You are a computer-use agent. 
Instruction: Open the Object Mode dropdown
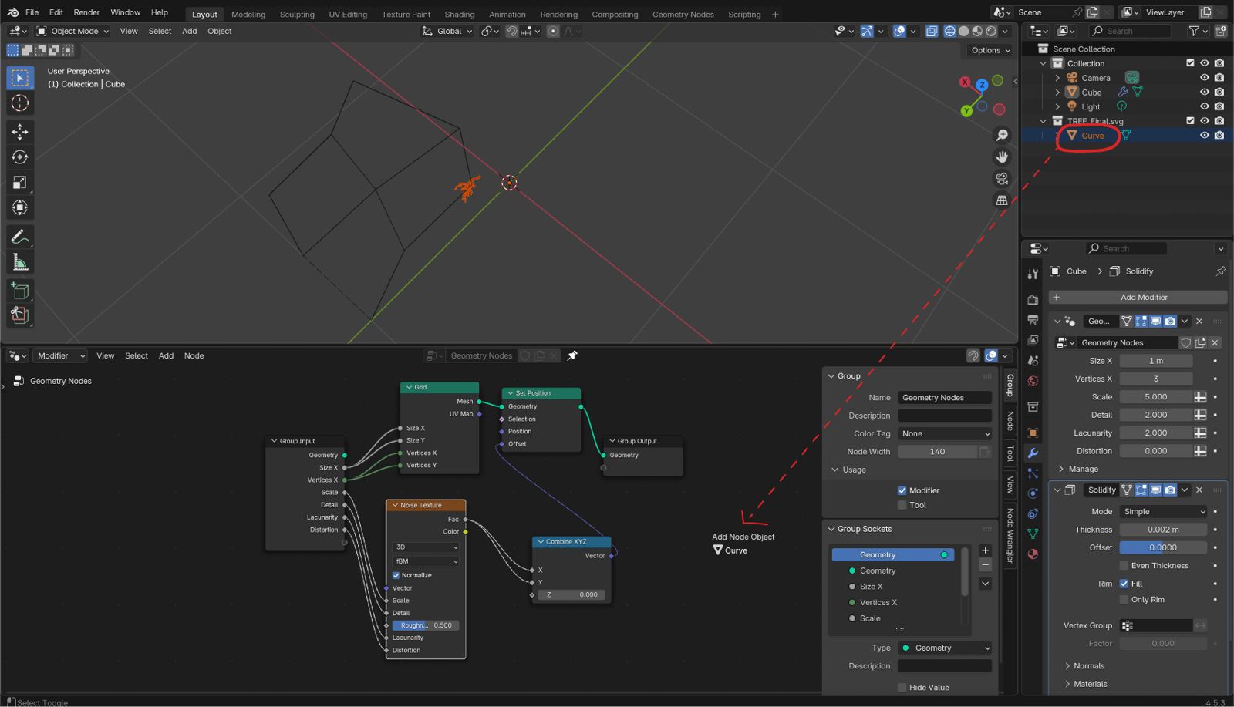click(x=73, y=31)
